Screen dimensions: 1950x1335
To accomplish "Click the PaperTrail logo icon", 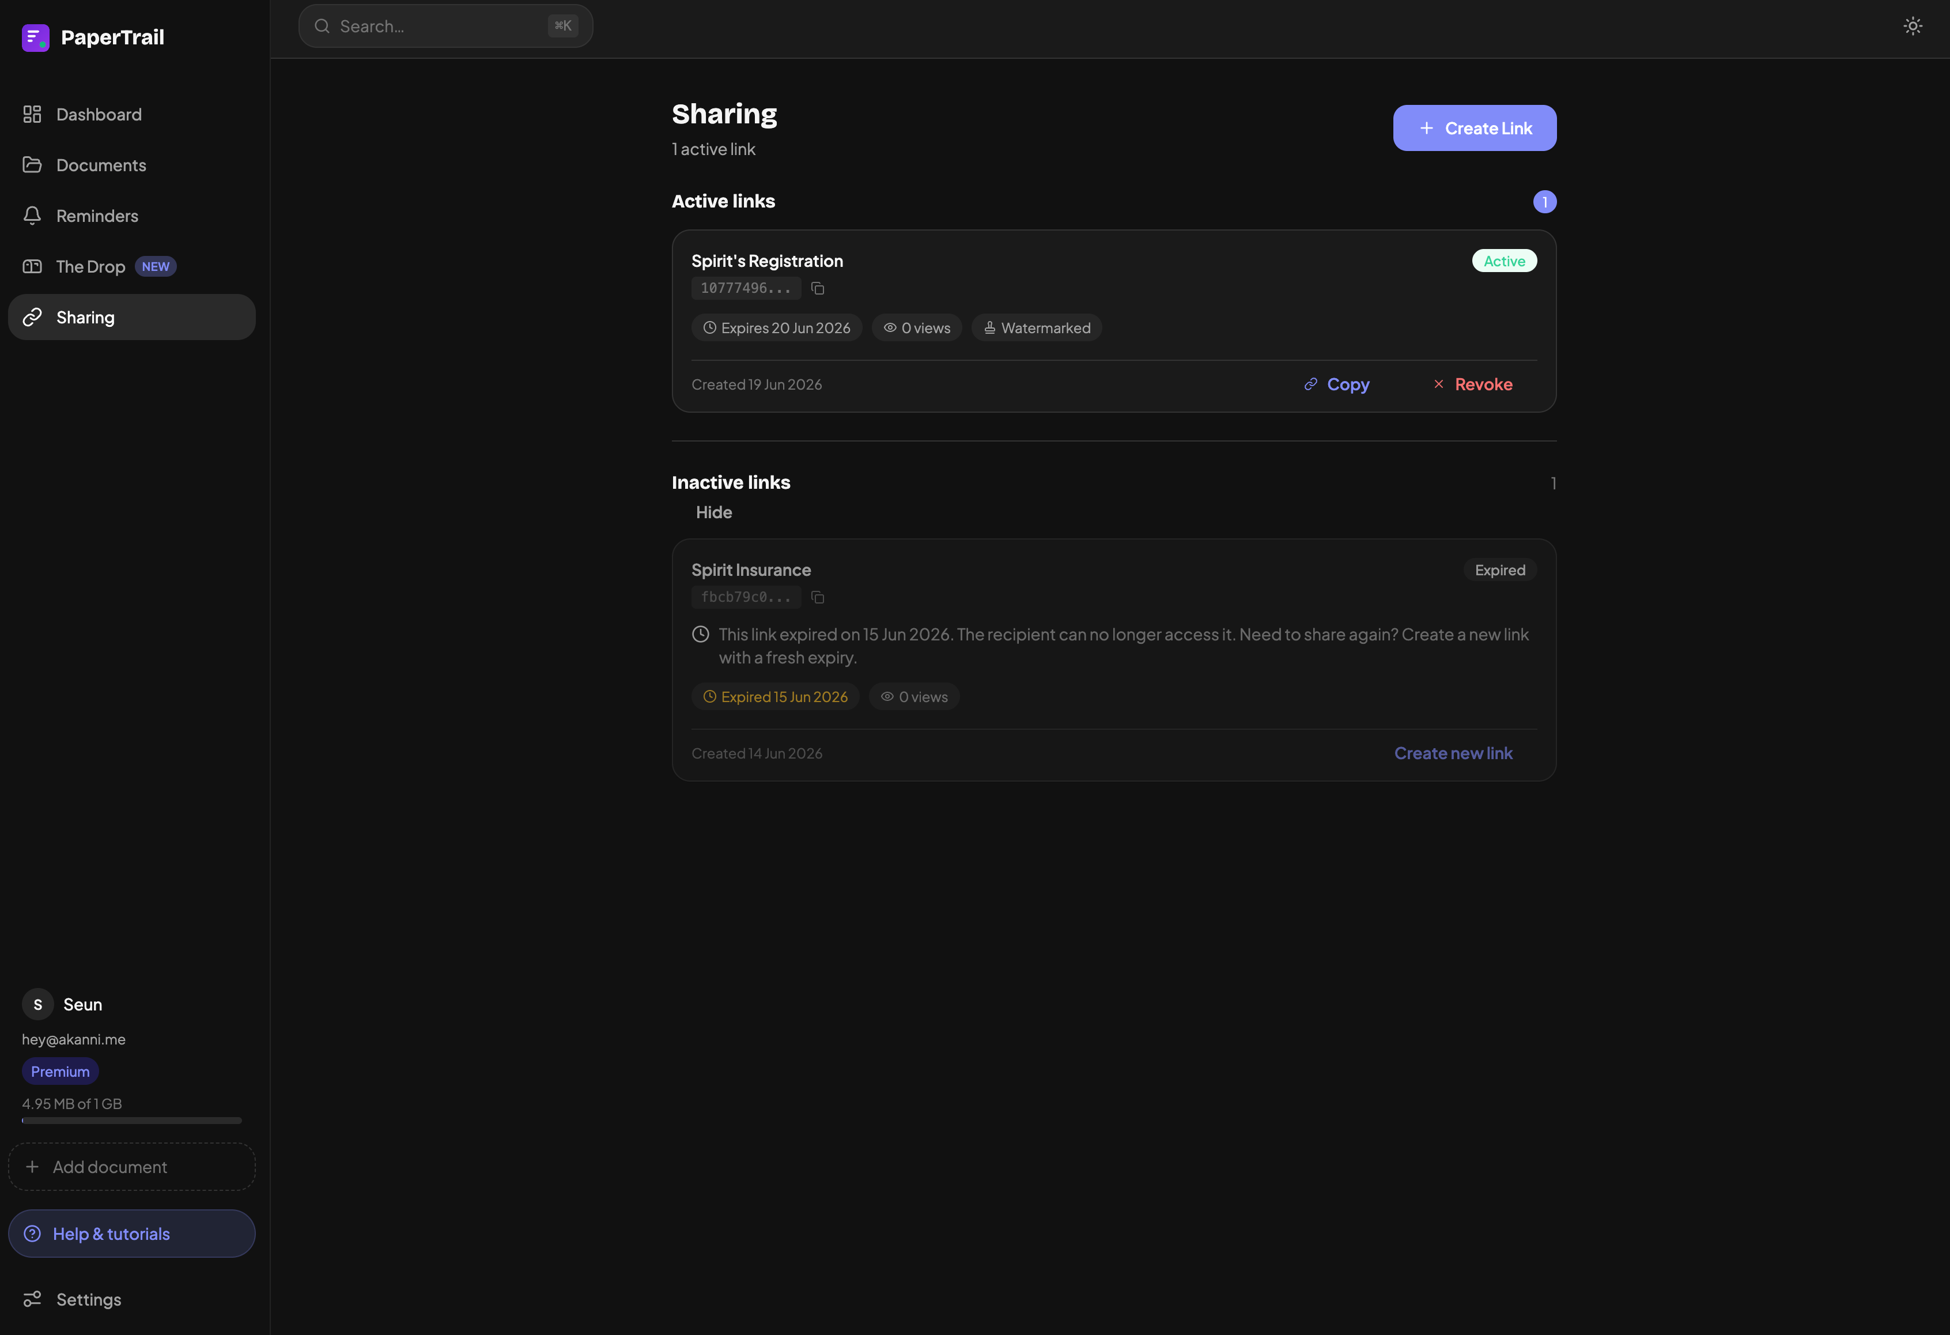I will [x=35, y=38].
